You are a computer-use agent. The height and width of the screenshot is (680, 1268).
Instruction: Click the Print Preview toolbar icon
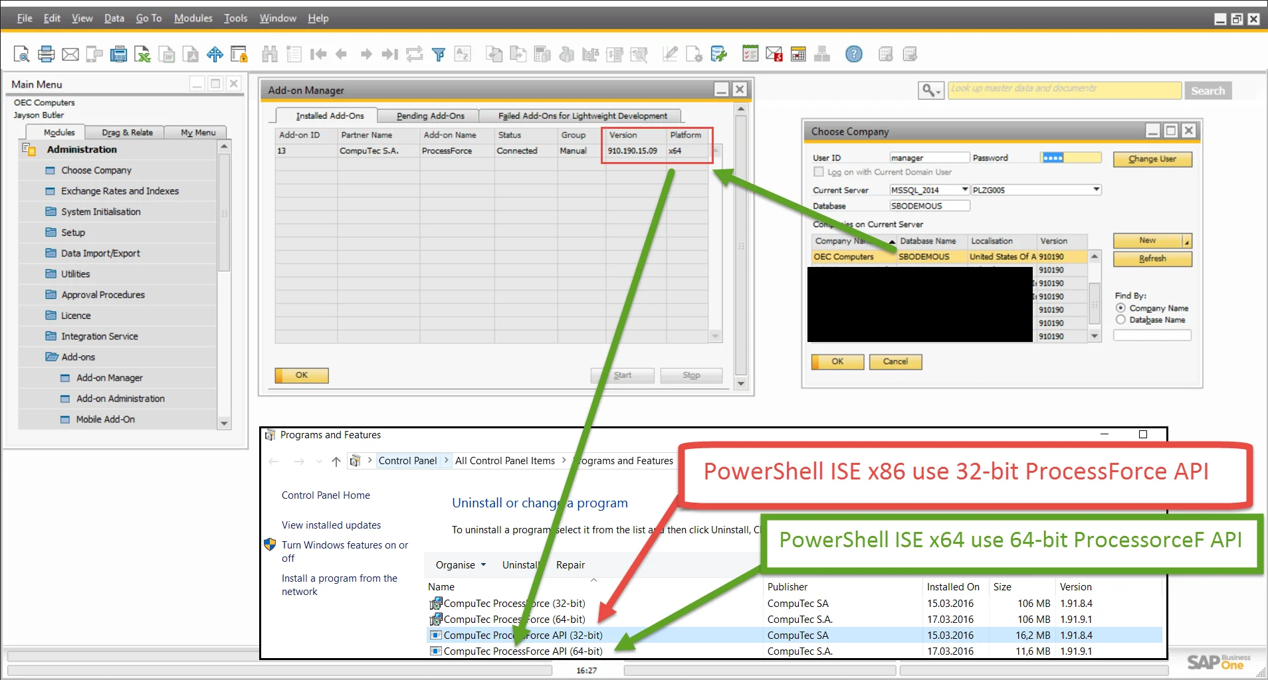[x=21, y=54]
